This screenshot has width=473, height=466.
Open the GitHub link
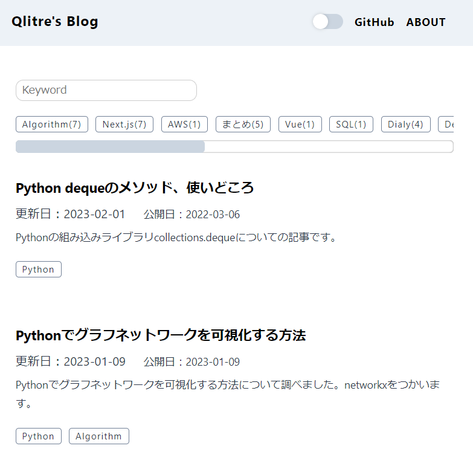[x=374, y=22]
